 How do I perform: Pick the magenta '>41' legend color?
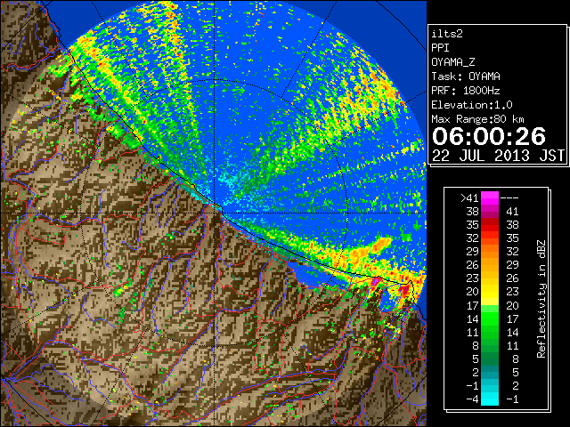click(x=490, y=197)
